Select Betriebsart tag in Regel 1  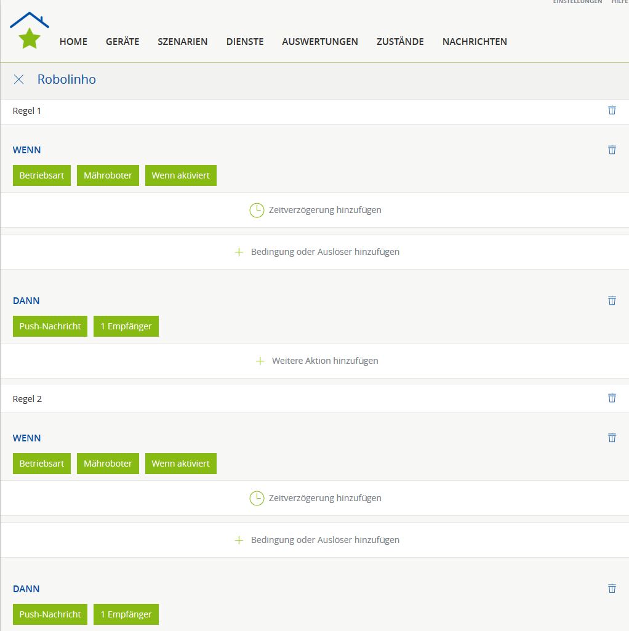pos(41,175)
